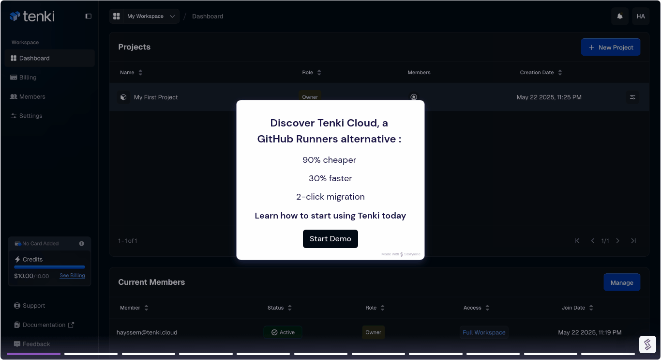
Task: Open notifications via the bell icon
Action: (x=620, y=16)
